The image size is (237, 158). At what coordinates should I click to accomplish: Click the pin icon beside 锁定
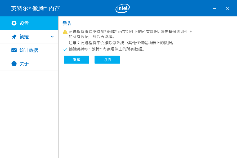[x=14, y=37]
